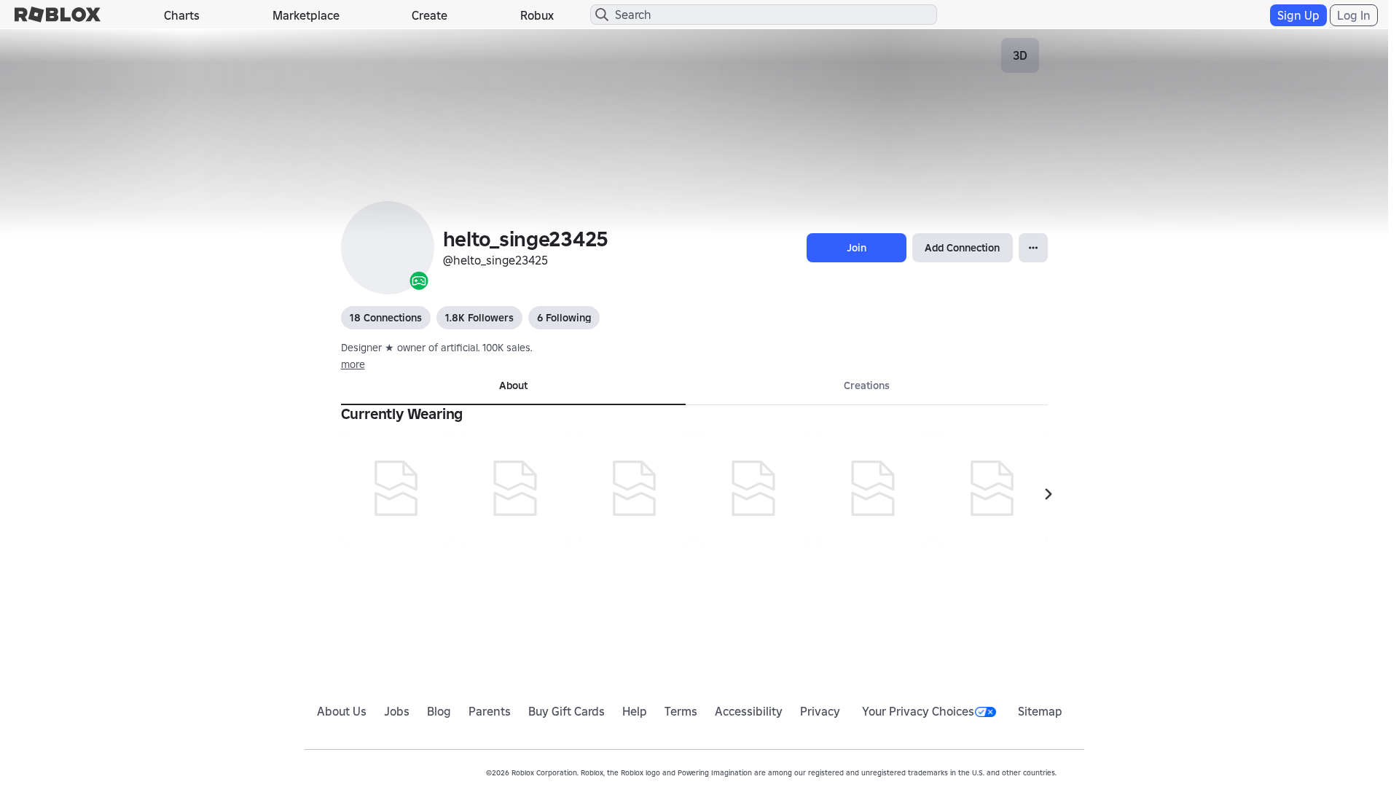
Task: Toggle the privacy choices icon
Action: [985, 712]
